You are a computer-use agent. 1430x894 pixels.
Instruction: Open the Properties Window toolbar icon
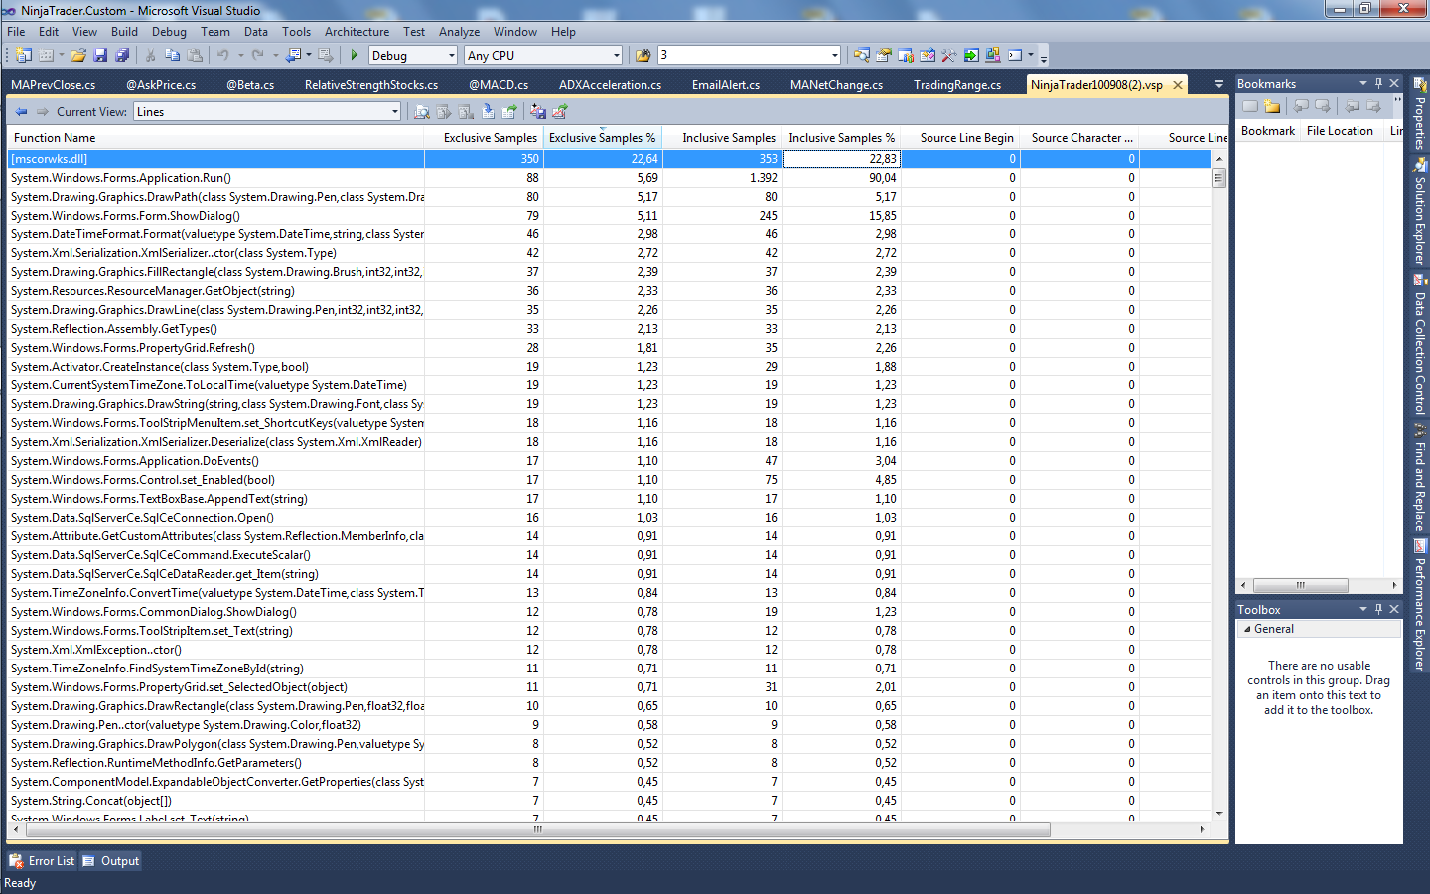[883, 56]
